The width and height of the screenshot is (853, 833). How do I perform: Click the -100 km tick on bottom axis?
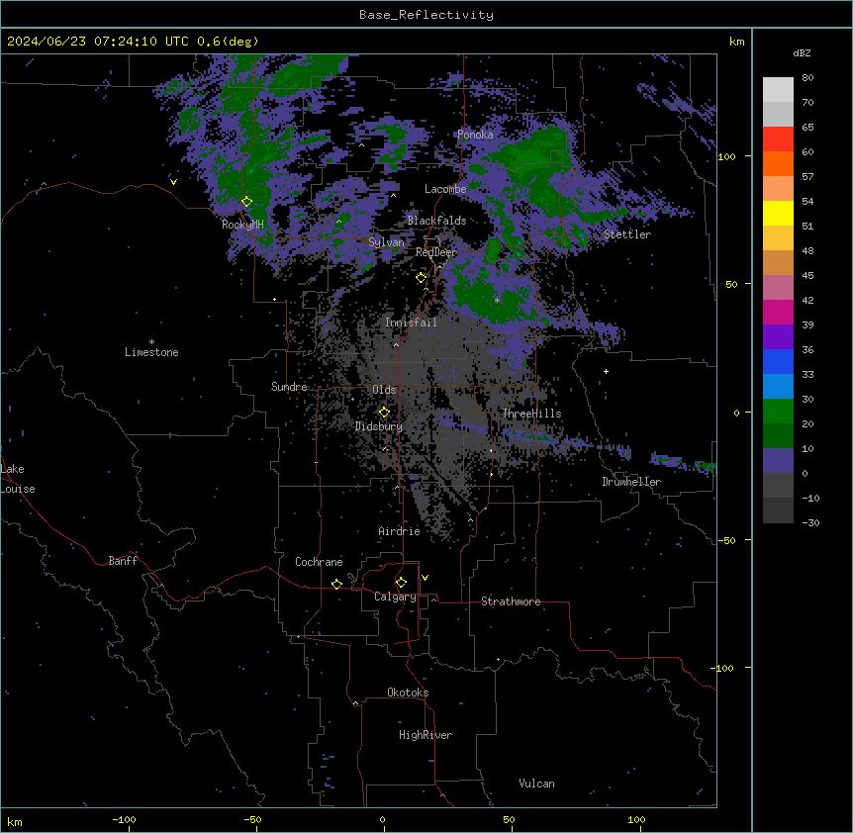click(124, 819)
